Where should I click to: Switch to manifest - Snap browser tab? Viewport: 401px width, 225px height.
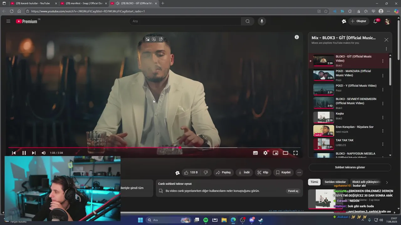[84, 3]
